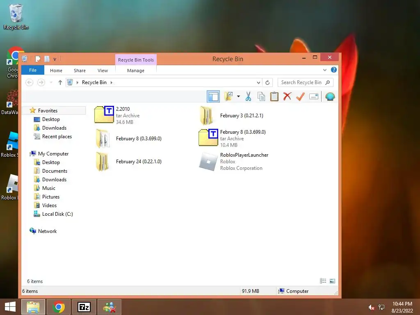The image size is (420, 315).
Task: Click the Copy icon in toolbar
Action: [261, 96]
